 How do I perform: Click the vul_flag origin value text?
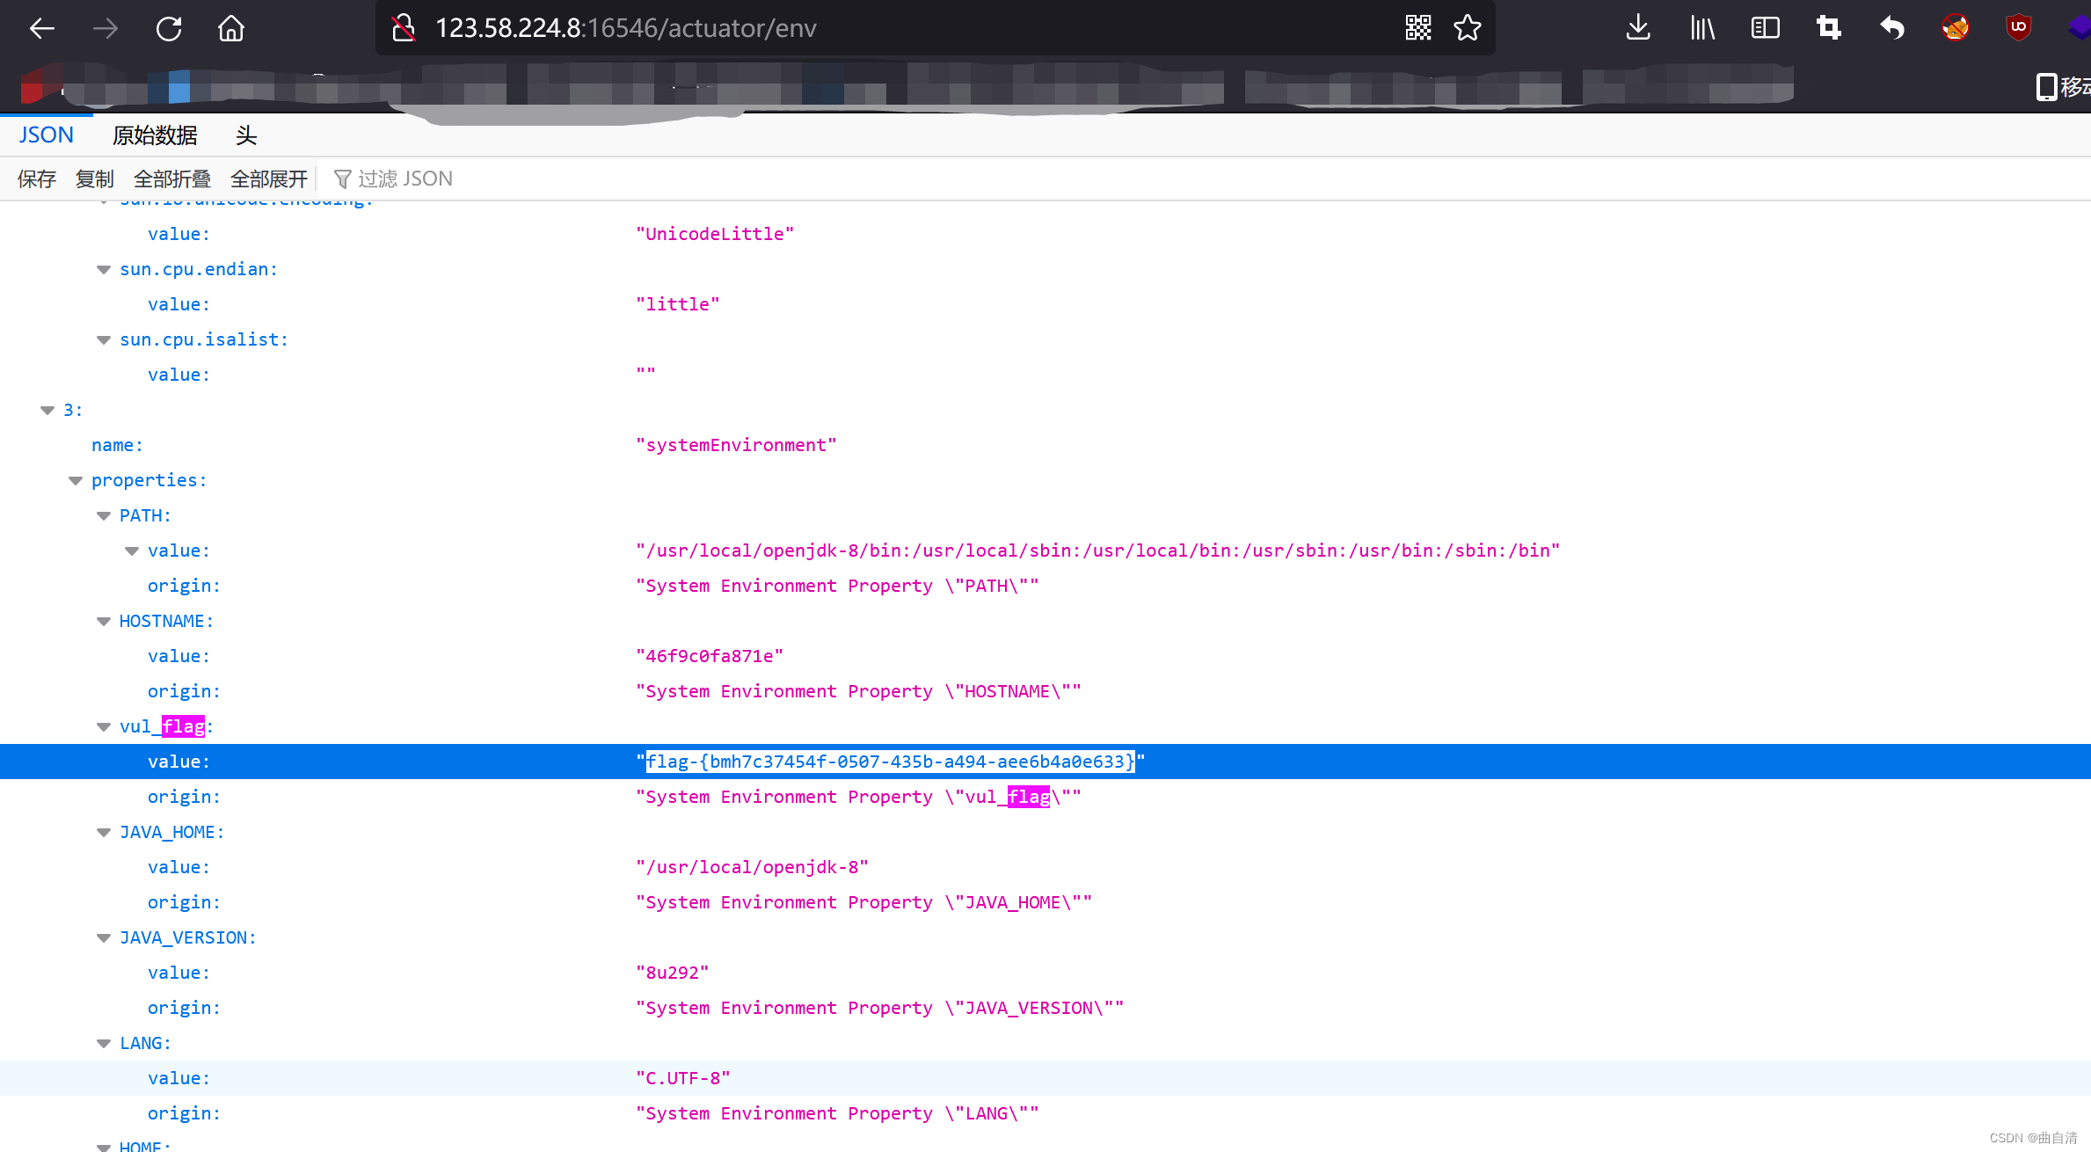point(858,797)
